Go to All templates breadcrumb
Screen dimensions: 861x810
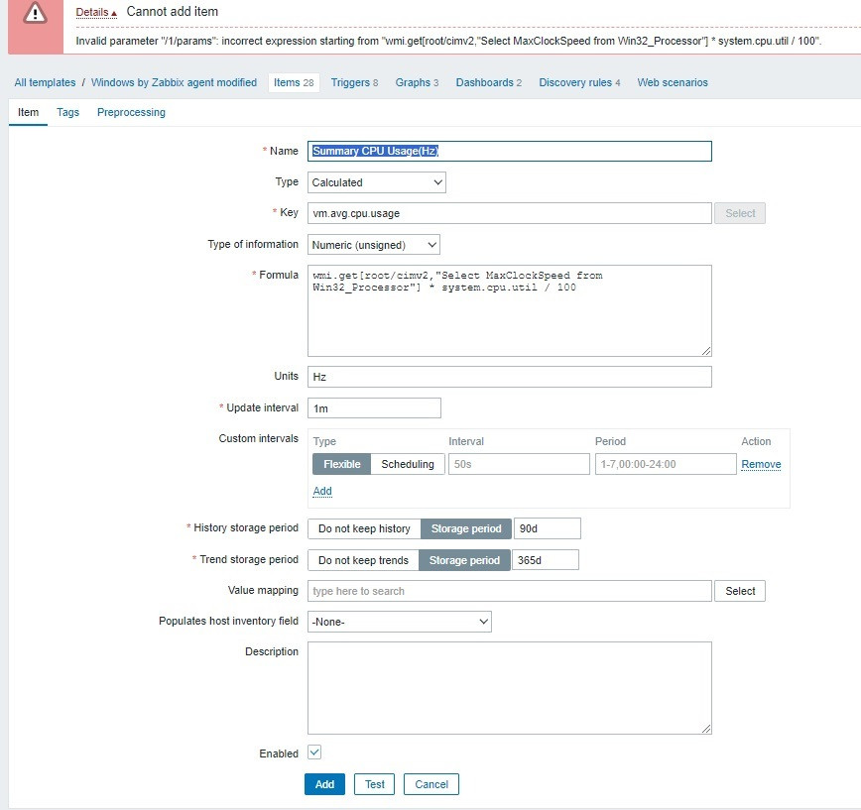coord(45,82)
